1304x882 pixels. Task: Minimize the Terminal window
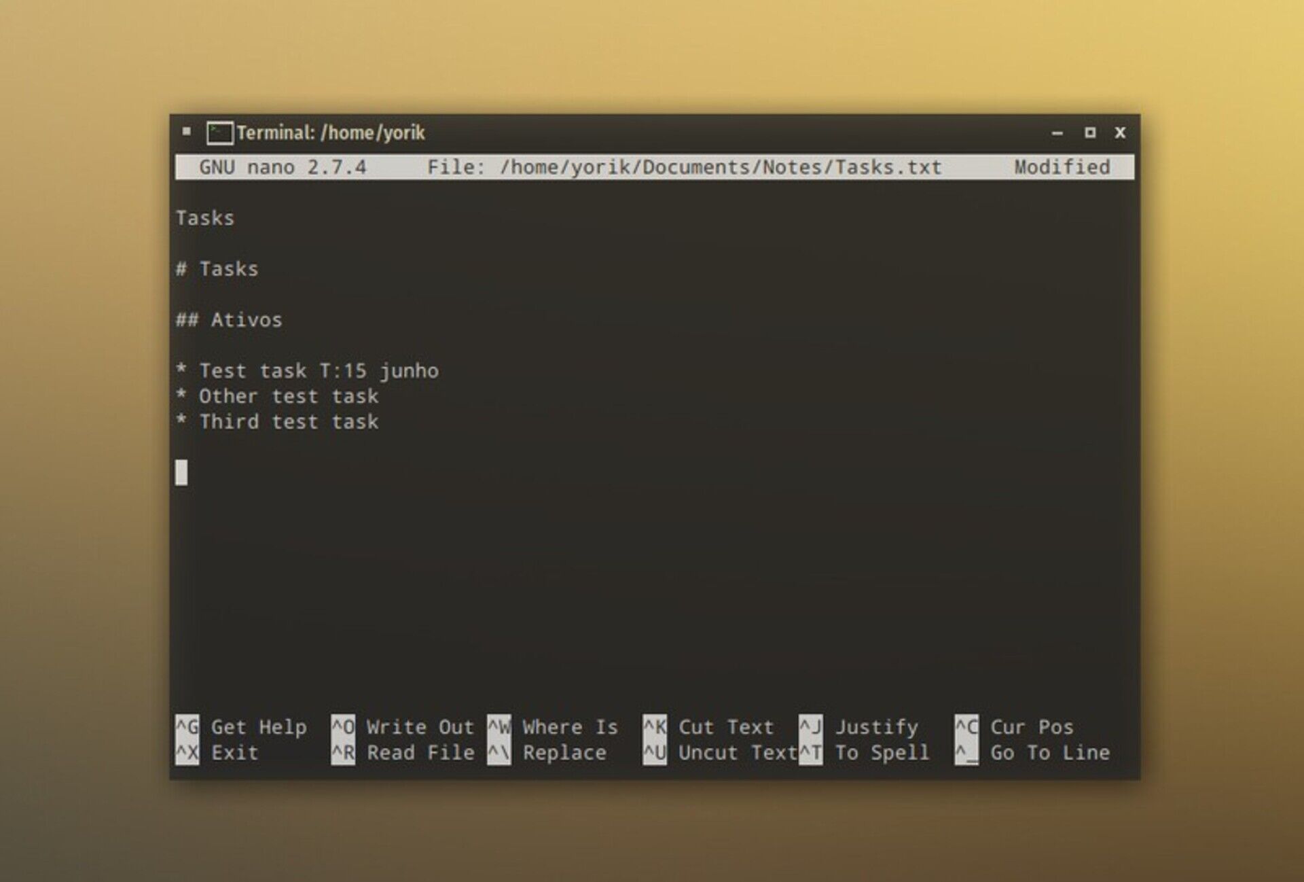1057,133
